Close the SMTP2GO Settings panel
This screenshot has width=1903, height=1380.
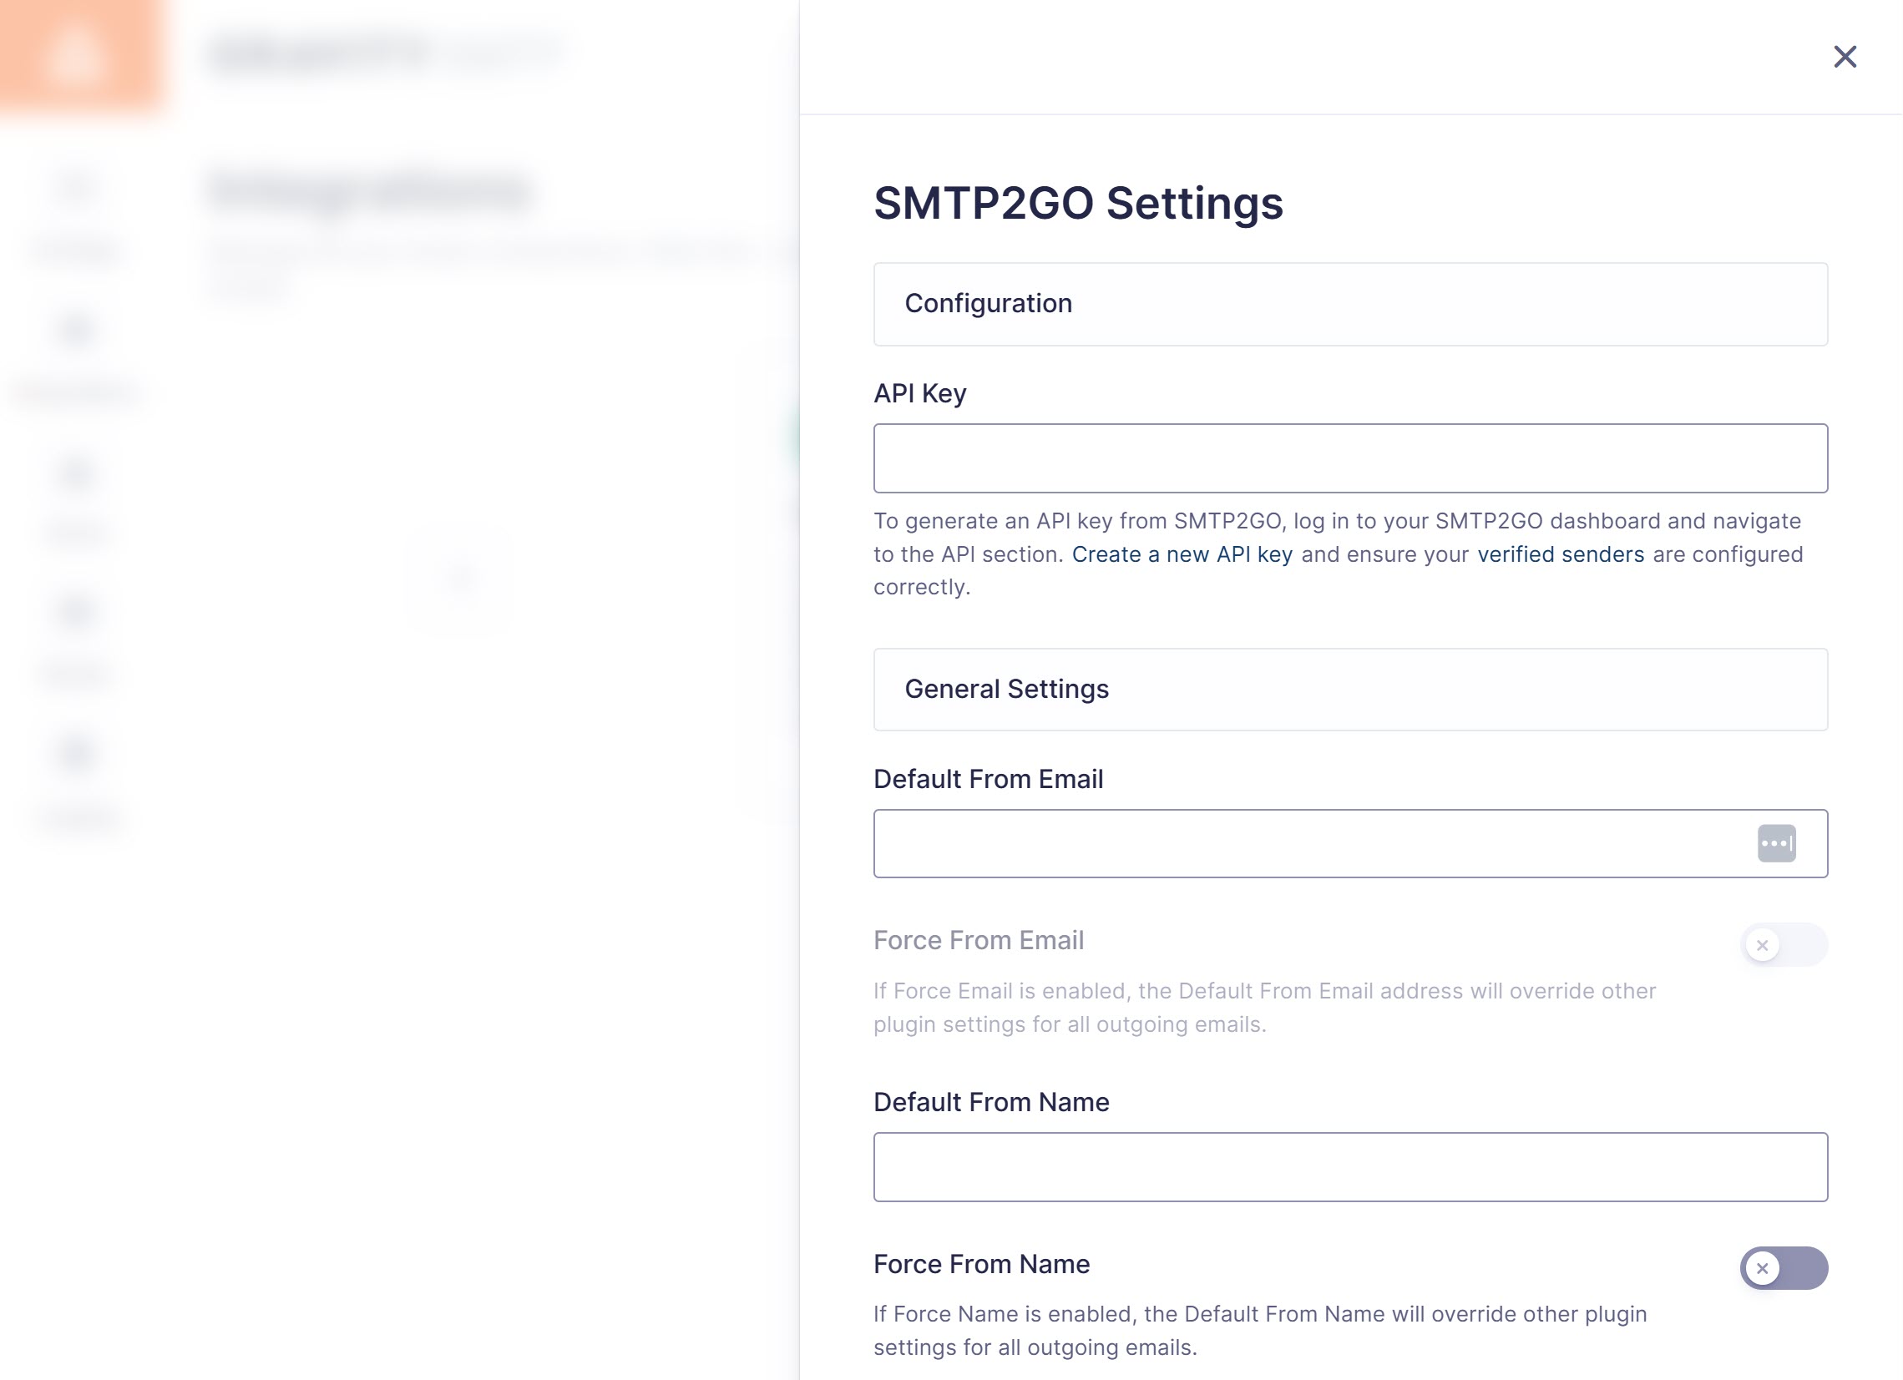pos(1845,57)
